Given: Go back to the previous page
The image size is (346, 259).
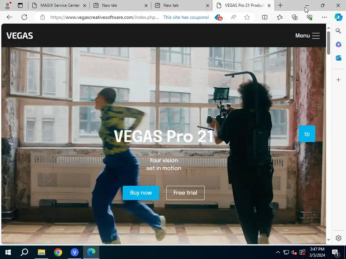Looking at the screenshot, I should [9, 17].
